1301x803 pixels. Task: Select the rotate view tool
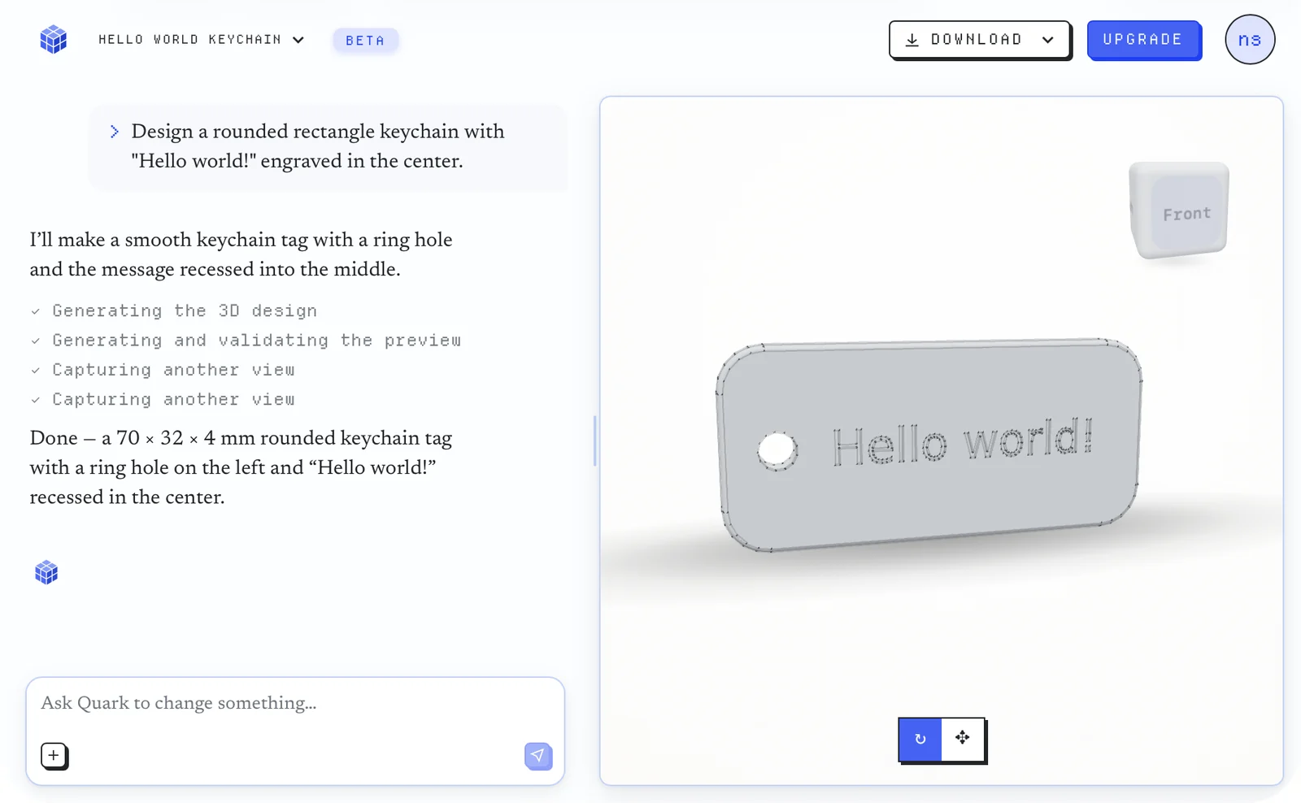point(920,739)
